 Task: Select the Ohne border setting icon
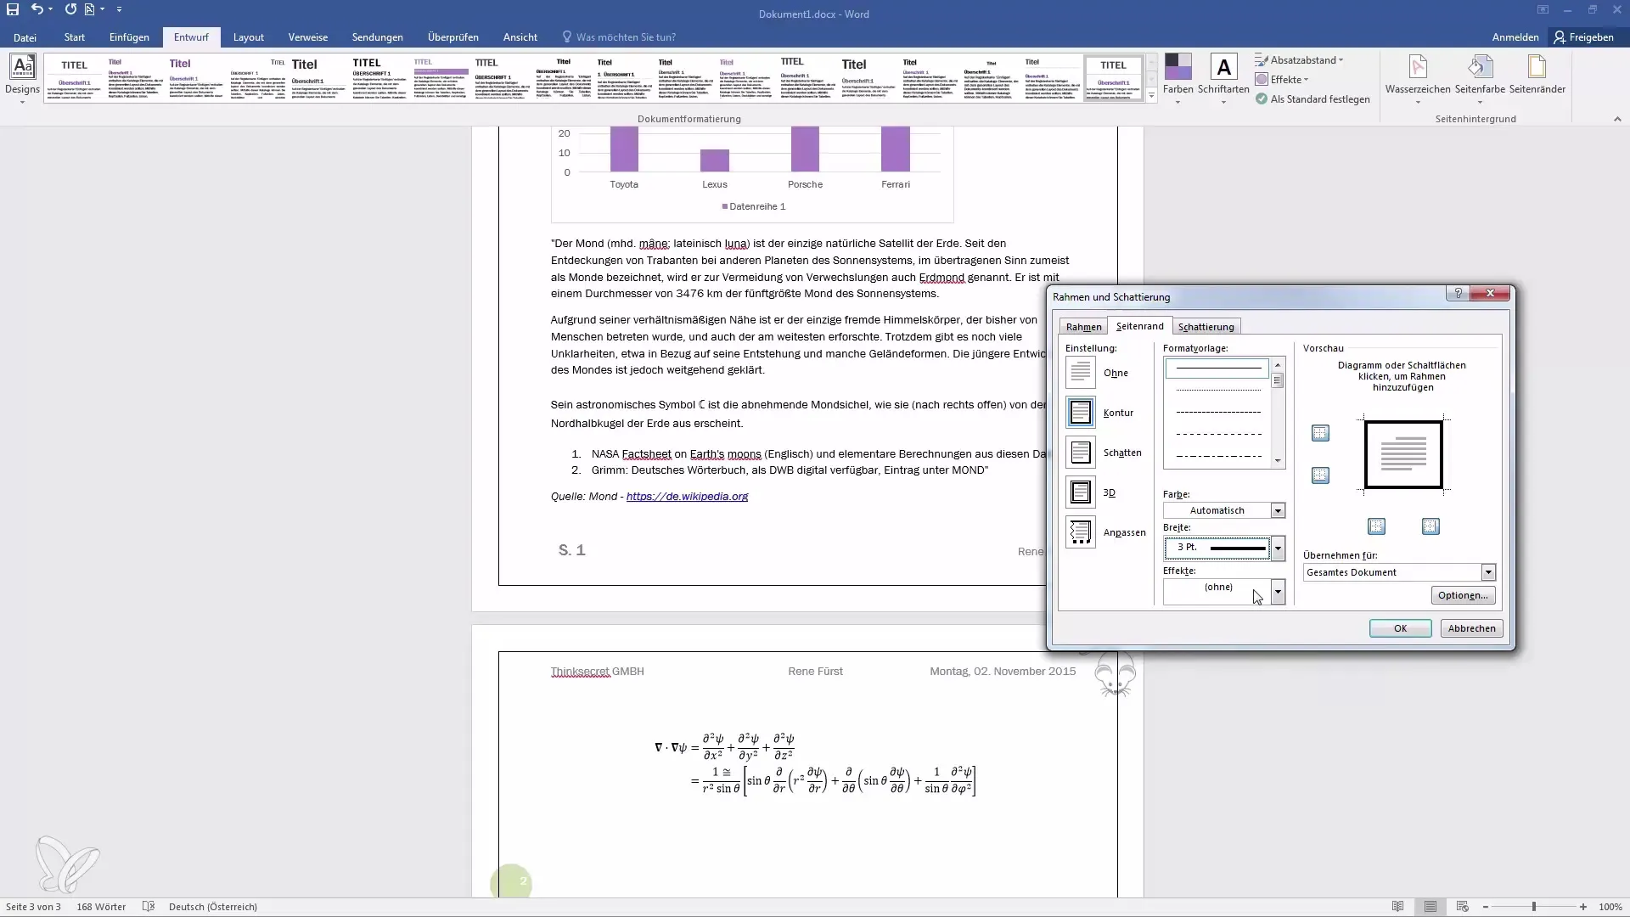[1081, 373]
